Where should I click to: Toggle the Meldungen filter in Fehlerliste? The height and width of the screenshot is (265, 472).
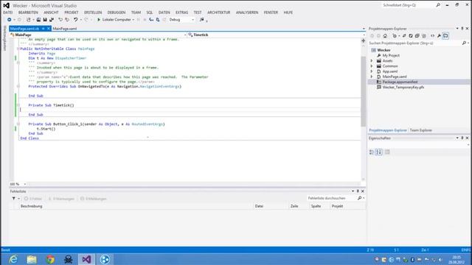(x=94, y=199)
